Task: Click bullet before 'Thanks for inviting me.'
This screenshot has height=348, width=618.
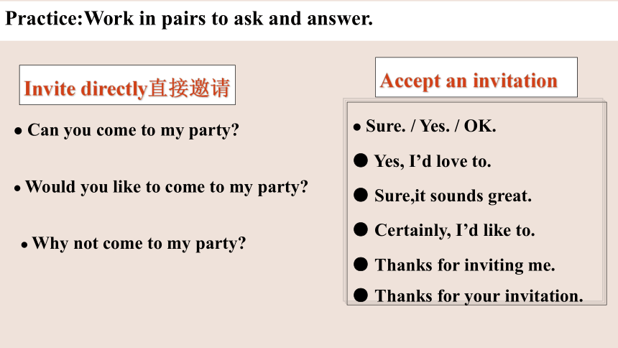Action: pos(361,264)
